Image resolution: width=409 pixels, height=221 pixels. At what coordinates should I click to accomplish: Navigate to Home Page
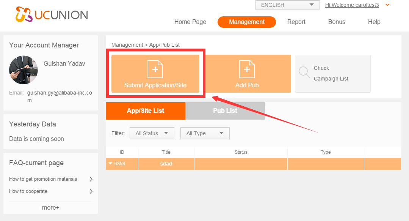[x=190, y=22]
